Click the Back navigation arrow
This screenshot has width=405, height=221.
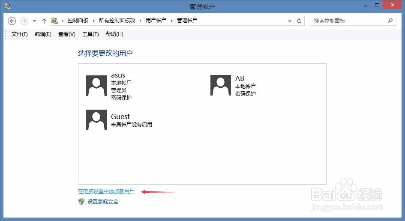pos(12,21)
